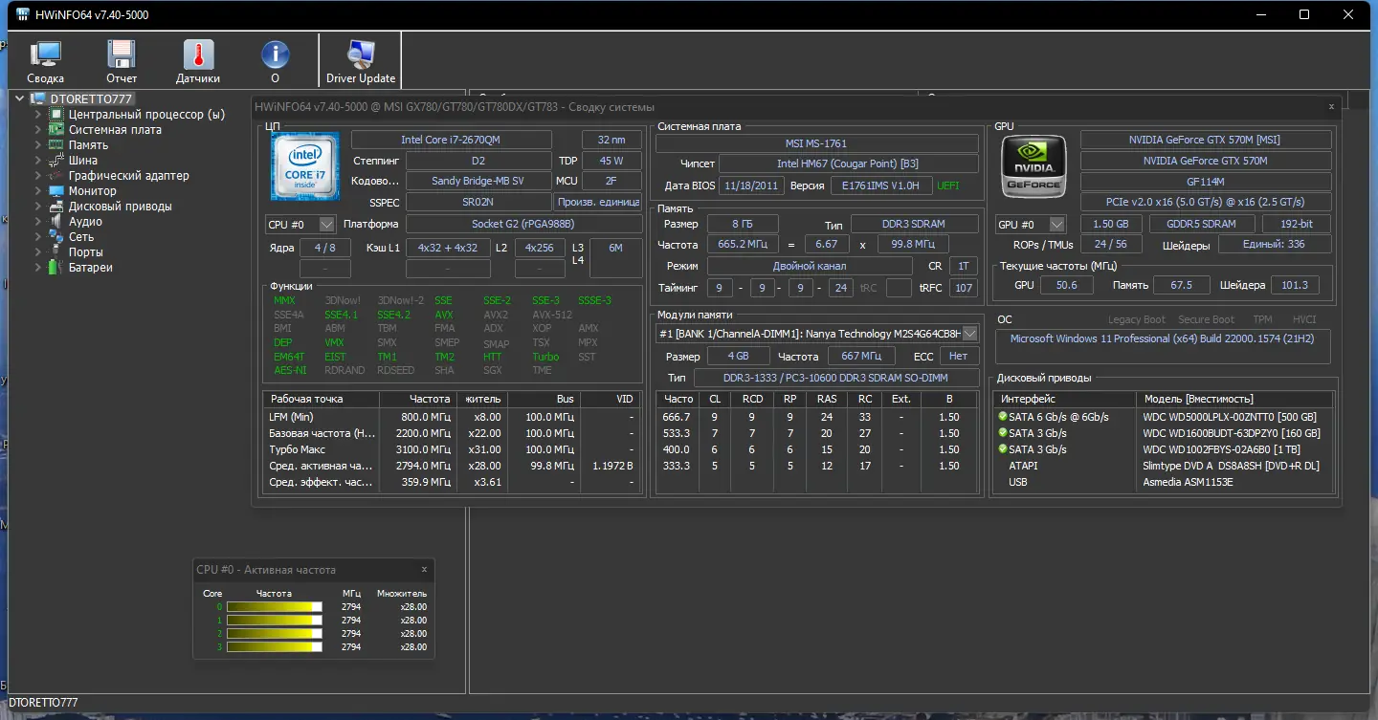Click the DTORETTO777 computer icon in tree

(x=38, y=98)
